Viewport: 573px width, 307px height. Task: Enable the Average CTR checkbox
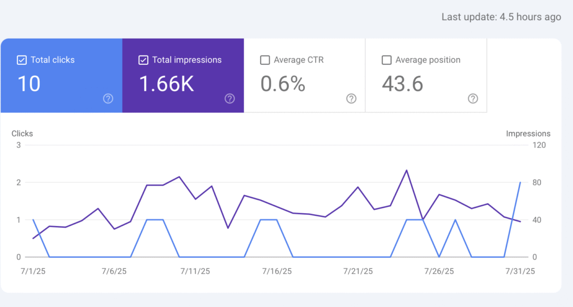click(x=265, y=60)
